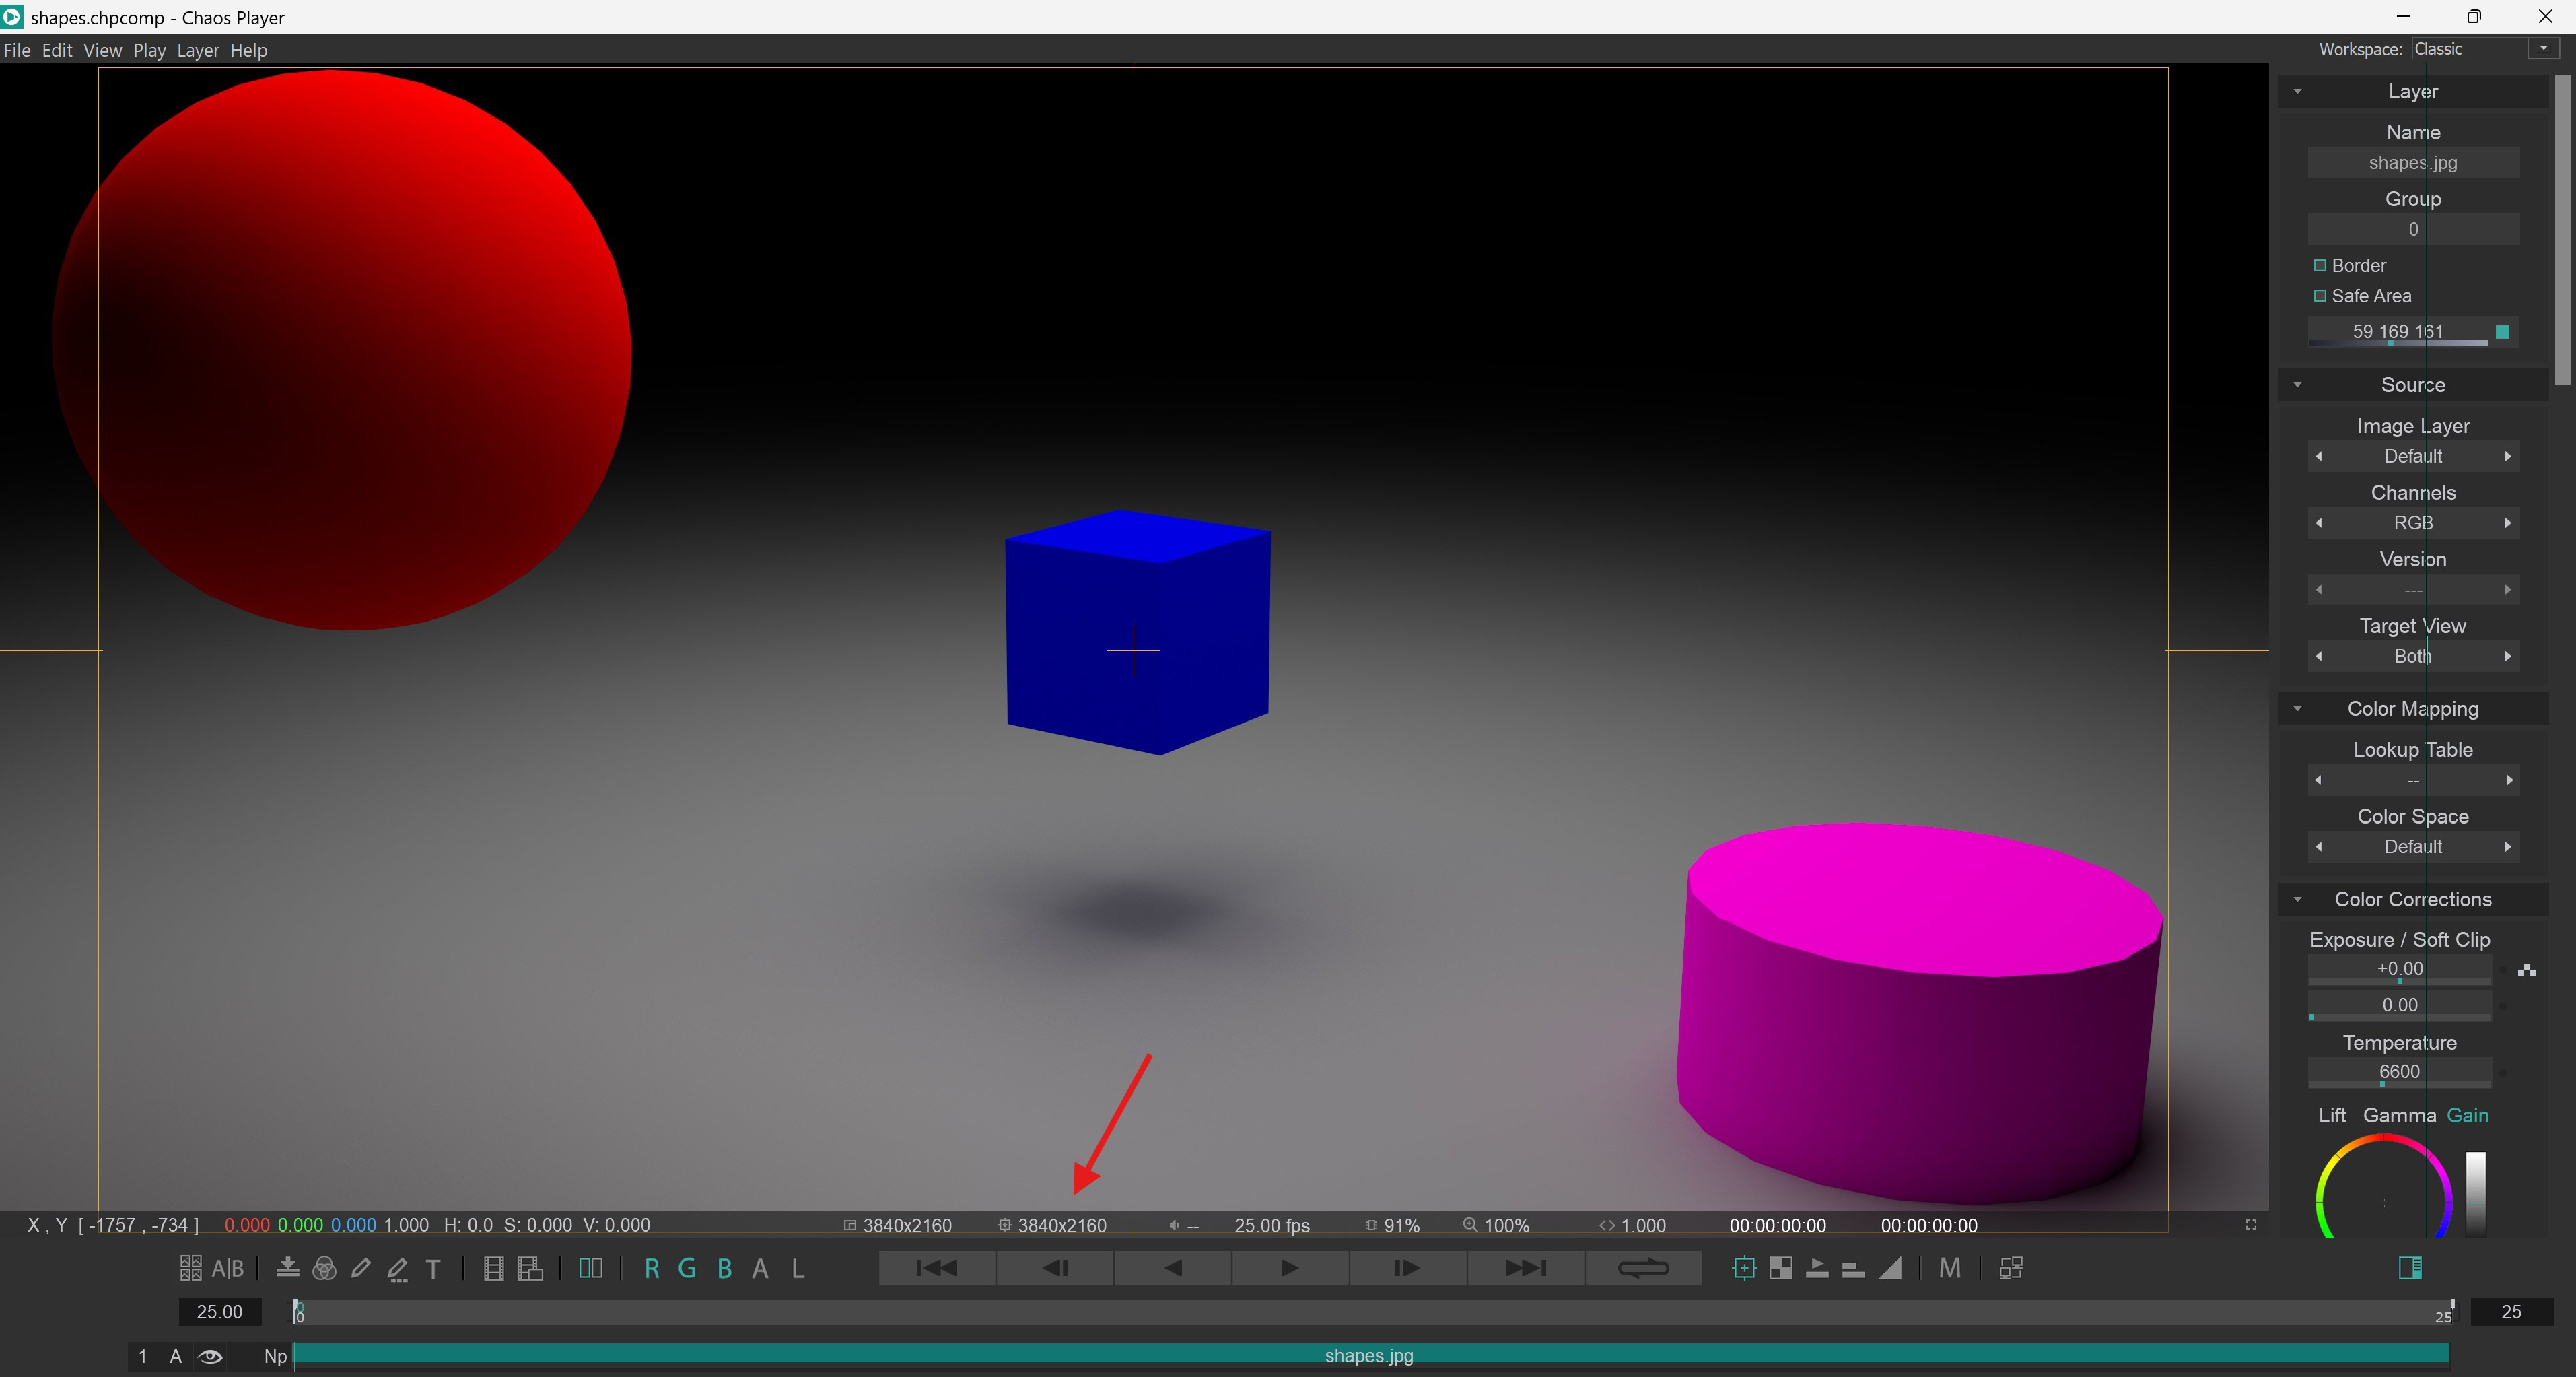Screen dimensions: 2576x1377
Task: Click the thumbnail grid view icon
Action: click(190, 1268)
